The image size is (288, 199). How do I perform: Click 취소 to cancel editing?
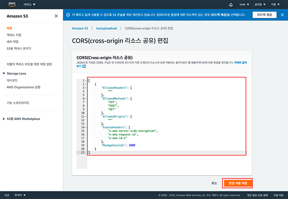coord(214,183)
